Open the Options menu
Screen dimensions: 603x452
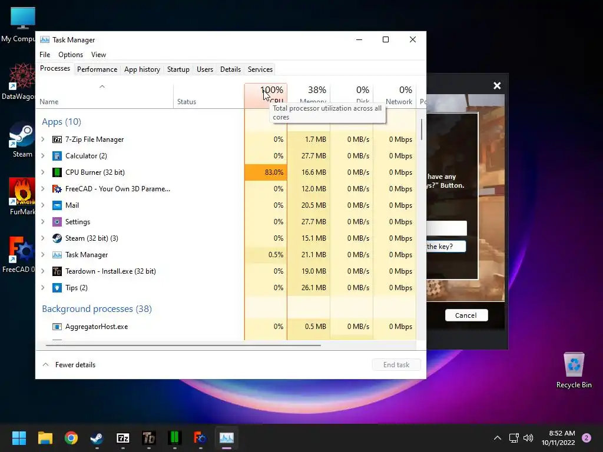pos(71,55)
